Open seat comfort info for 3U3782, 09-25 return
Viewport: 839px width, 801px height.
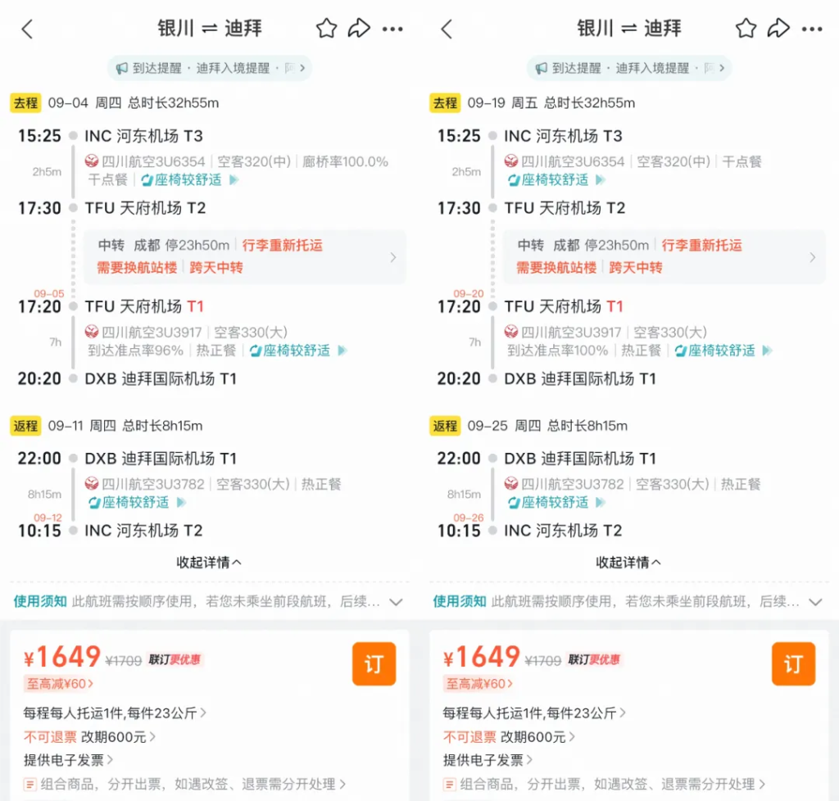(x=556, y=503)
